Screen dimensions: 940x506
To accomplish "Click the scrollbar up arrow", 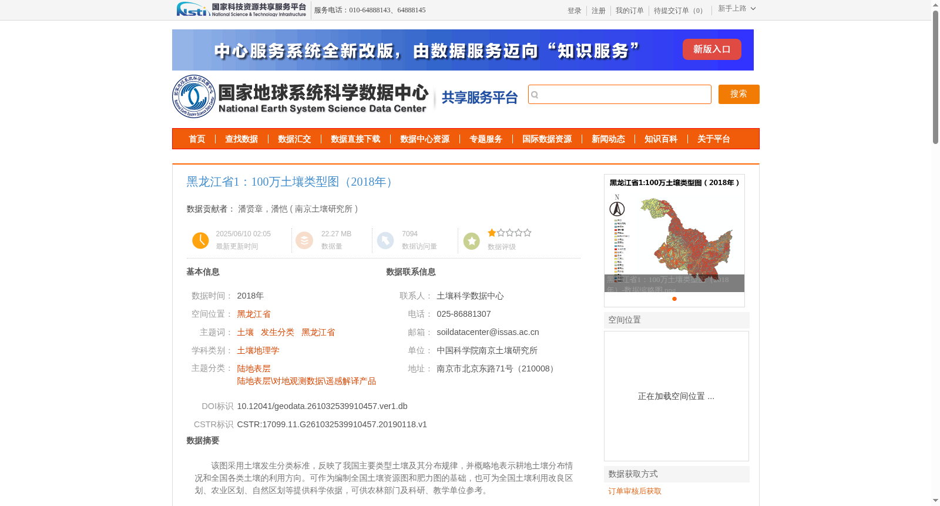I will pyautogui.click(x=935, y=5).
